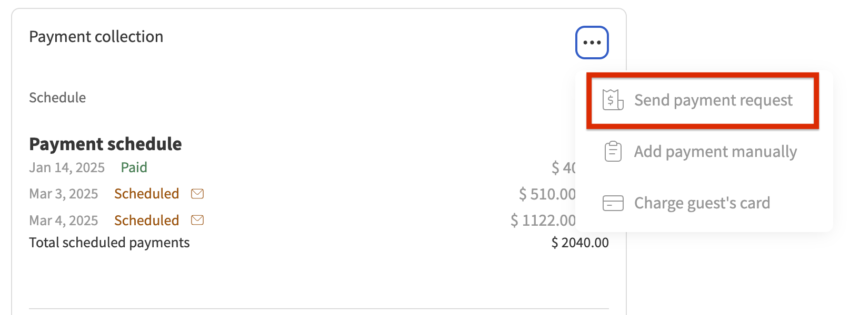The image size is (860, 315).
Task: Click the Charge guest's card icon
Action: click(x=613, y=203)
